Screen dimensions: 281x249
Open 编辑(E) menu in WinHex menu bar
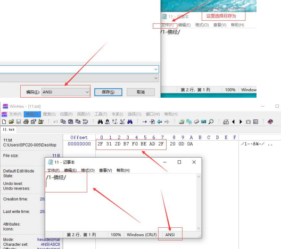click(32, 114)
